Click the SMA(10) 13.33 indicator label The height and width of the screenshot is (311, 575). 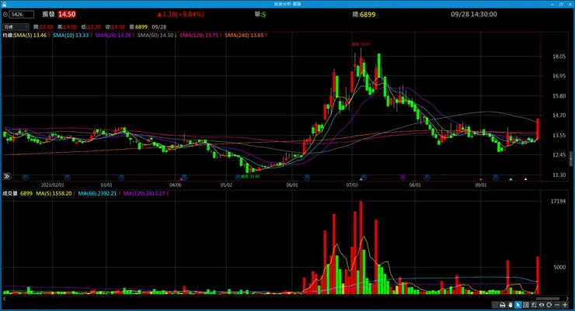tap(72, 36)
